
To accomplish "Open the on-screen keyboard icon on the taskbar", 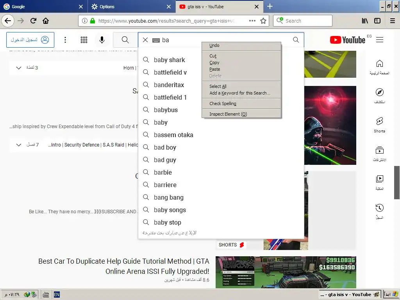I will 46,295.
